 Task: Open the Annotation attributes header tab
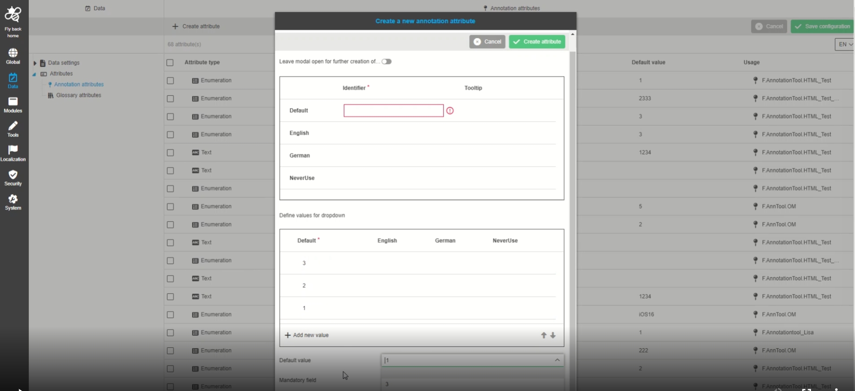pos(512,8)
